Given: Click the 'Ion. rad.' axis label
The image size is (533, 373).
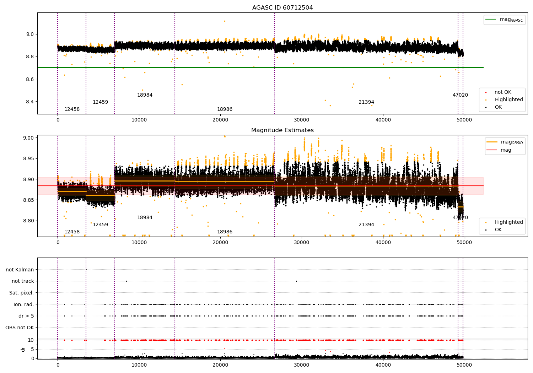Looking at the screenshot, I should pyautogui.click(x=24, y=304).
